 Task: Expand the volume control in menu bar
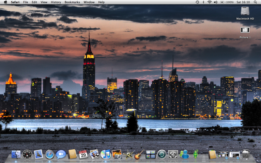tap(216, 2)
